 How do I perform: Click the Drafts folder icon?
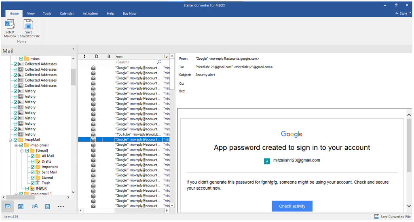(x=38, y=161)
